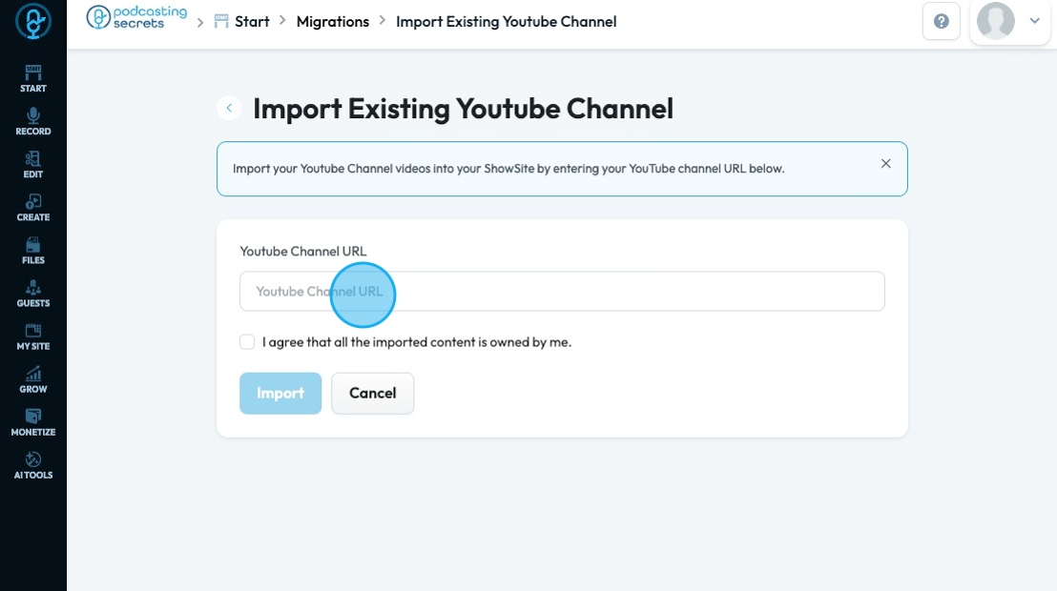Open the Edit section in sidebar
This screenshot has height=591, width=1057.
coord(33,165)
